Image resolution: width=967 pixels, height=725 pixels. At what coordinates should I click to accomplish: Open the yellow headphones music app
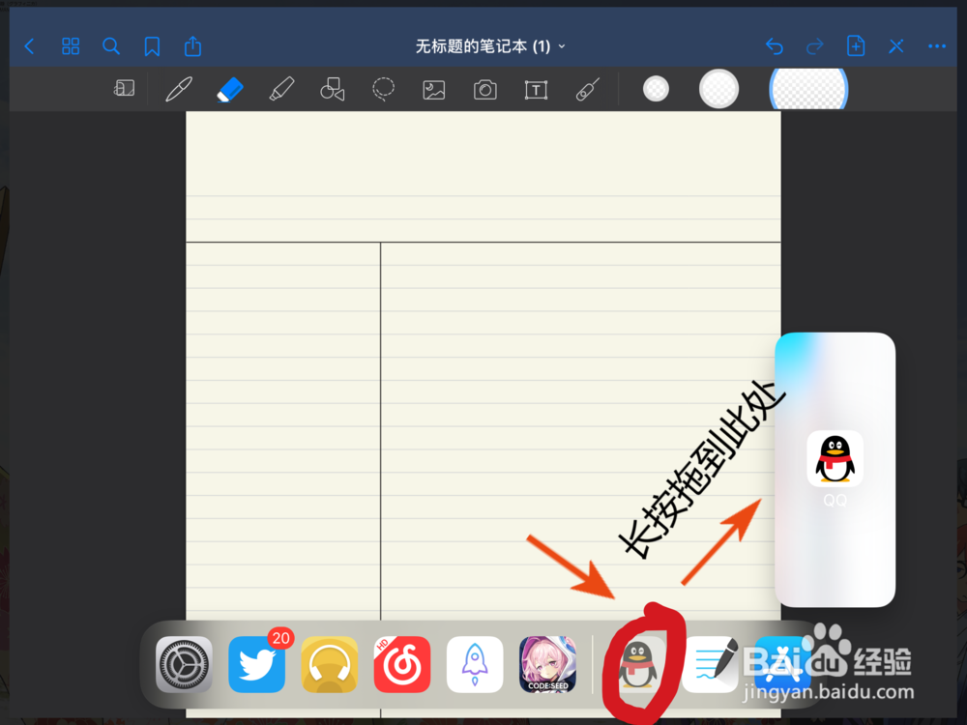[330, 665]
